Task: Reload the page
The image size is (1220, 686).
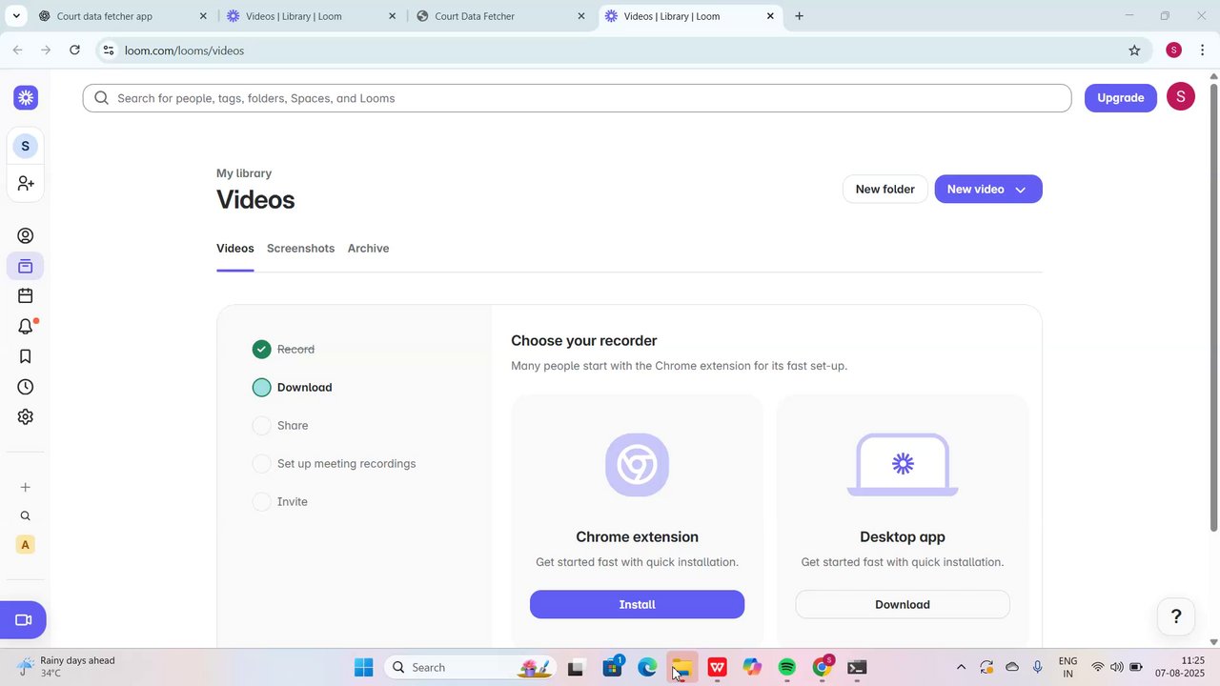Action: (x=75, y=50)
